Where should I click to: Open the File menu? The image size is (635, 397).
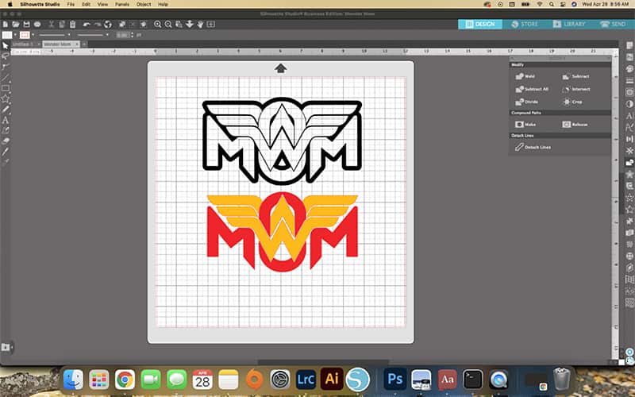click(71, 4)
